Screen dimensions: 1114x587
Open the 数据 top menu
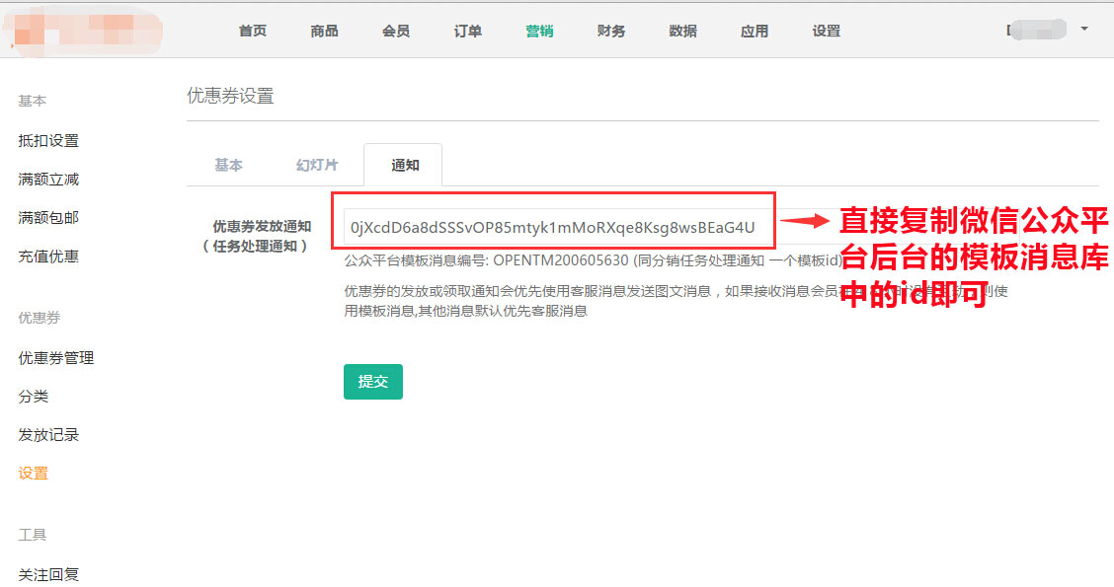pyautogui.click(x=682, y=31)
